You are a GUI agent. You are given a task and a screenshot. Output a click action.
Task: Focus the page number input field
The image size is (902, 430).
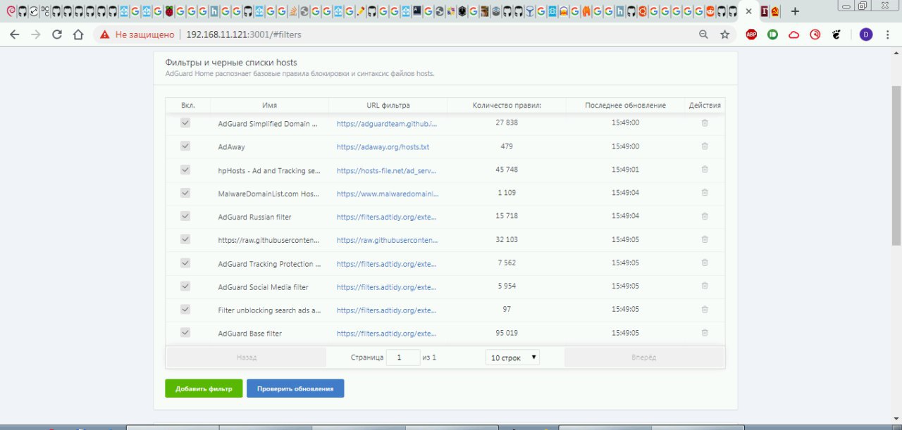(403, 358)
